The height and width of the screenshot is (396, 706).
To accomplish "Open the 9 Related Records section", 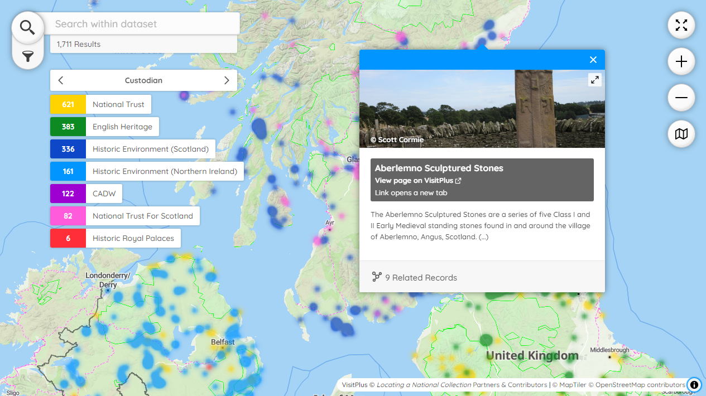I will coord(482,277).
